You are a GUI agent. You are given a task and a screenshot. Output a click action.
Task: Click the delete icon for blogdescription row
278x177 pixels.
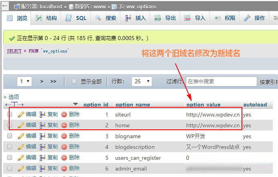pos(64,147)
